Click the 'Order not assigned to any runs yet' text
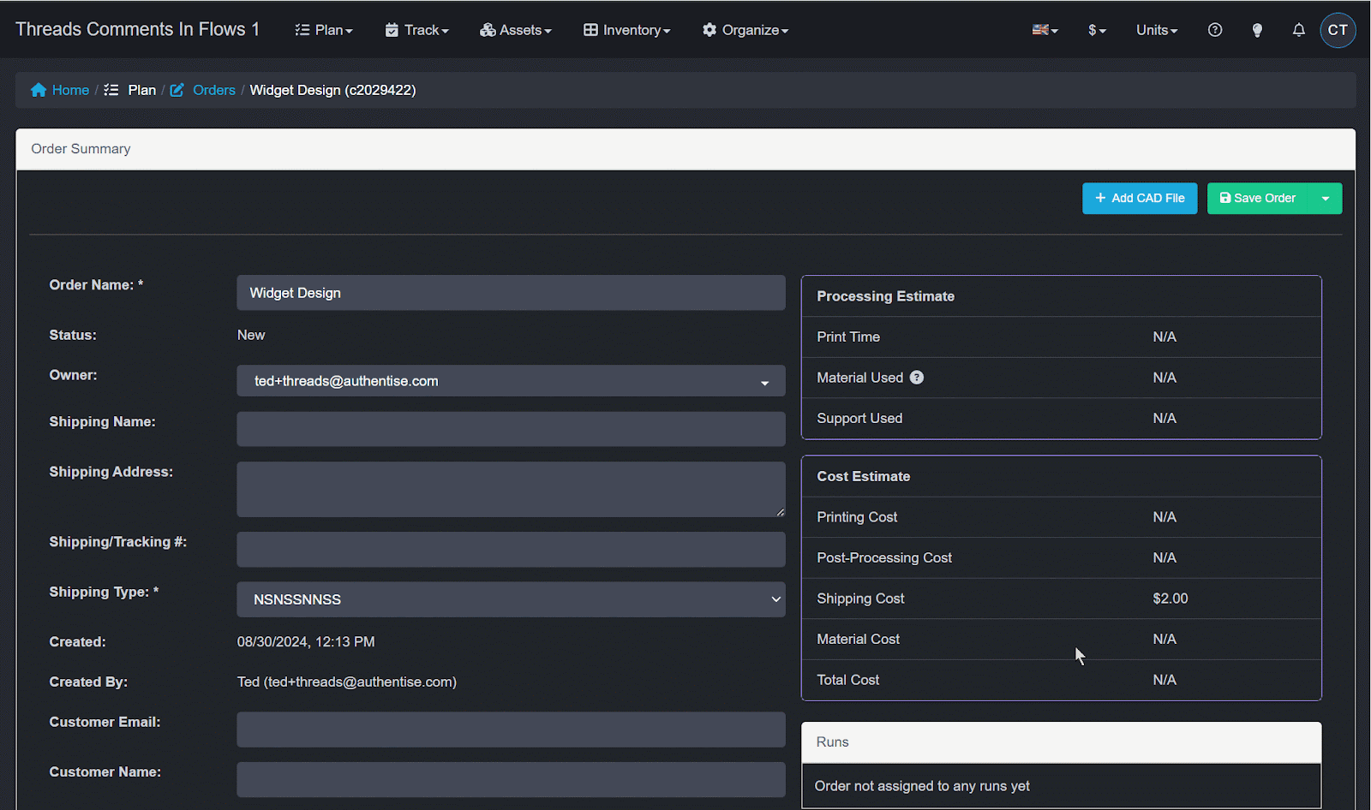Image resolution: width=1371 pixels, height=810 pixels. click(922, 786)
